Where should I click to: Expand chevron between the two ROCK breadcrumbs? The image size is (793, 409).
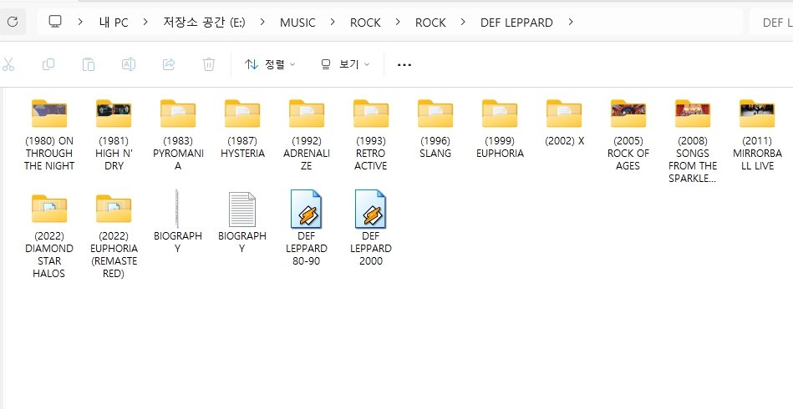click(x=398, y=23)
